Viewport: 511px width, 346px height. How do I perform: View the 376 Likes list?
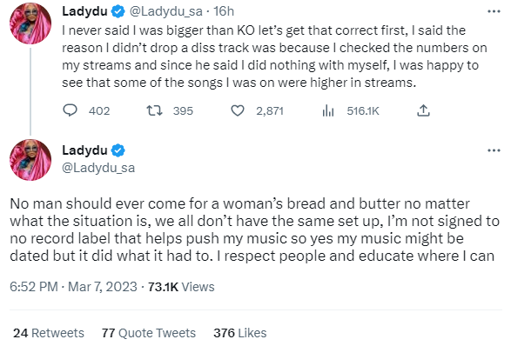point(240,333)
